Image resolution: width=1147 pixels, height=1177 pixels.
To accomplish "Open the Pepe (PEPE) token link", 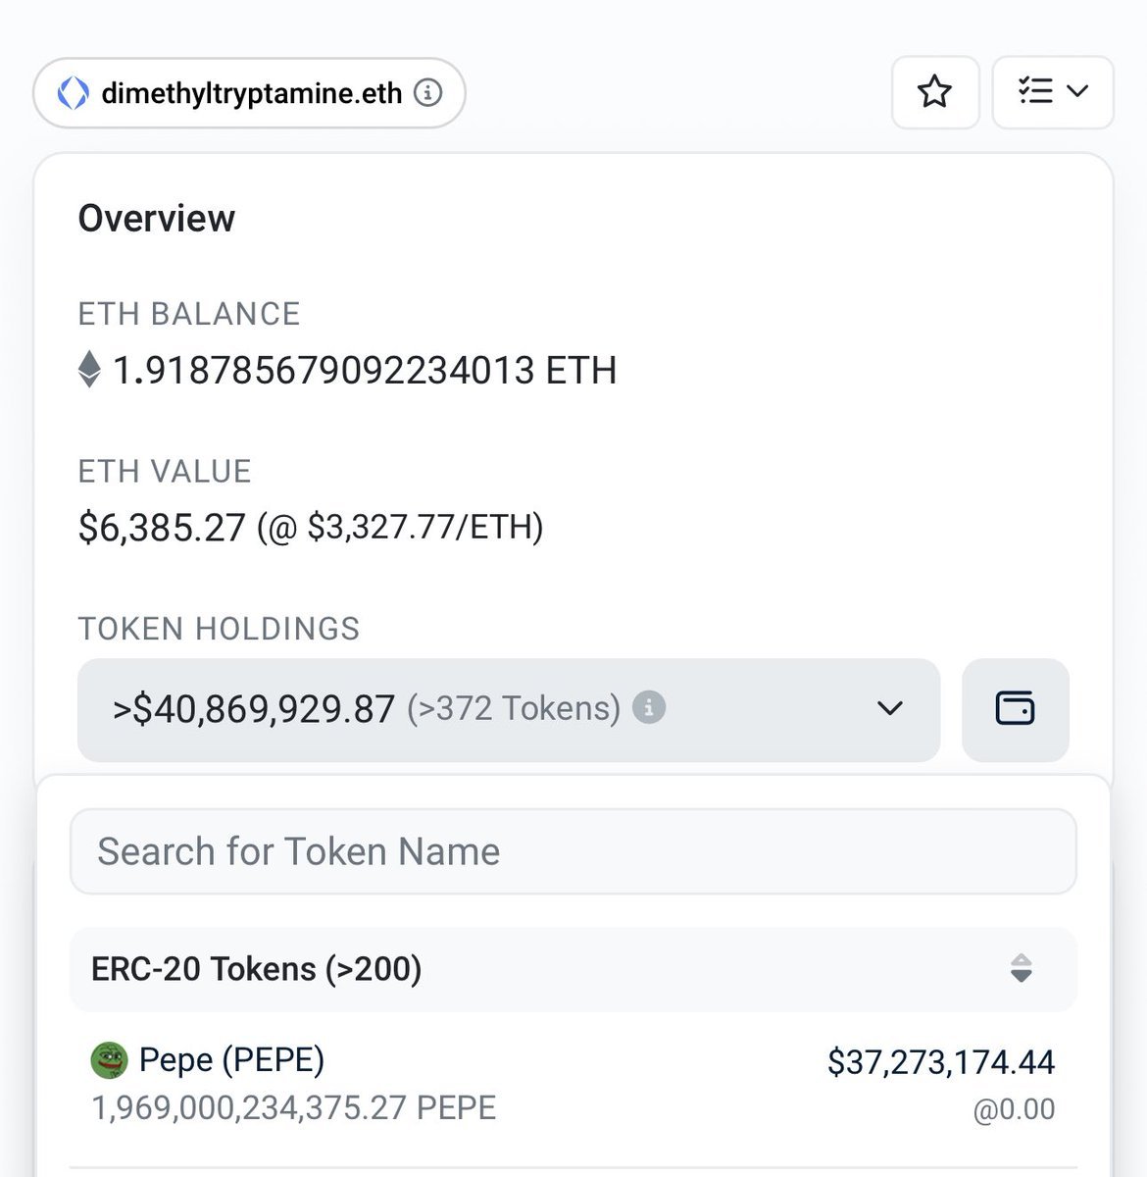I will (231, 1059).
